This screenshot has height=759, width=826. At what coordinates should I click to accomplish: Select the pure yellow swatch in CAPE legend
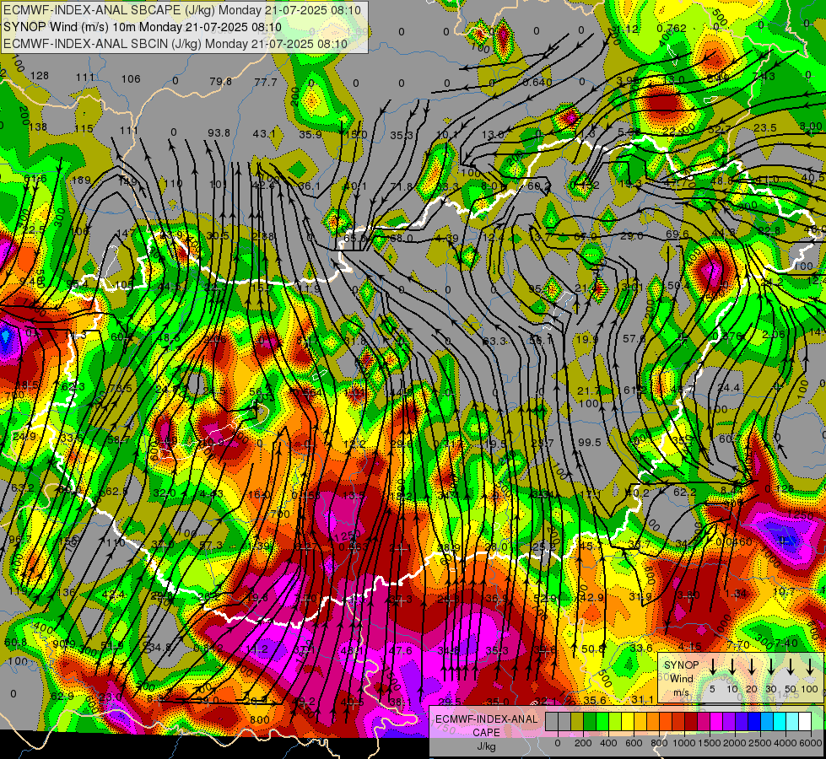(x=628, y=722)
